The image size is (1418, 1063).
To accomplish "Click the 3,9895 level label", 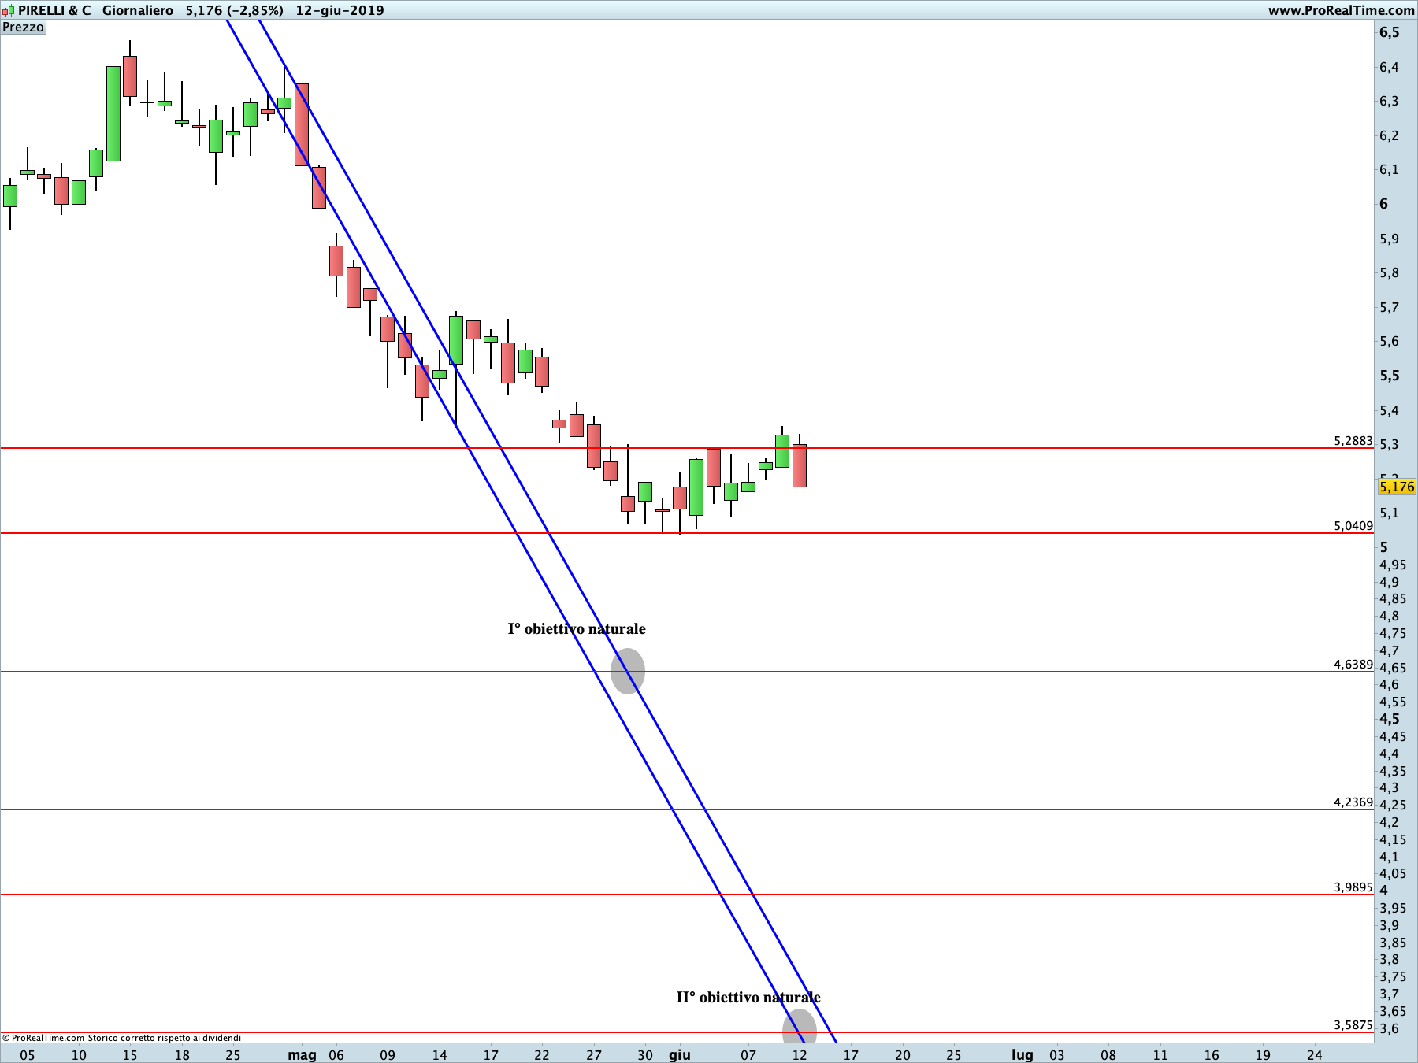I will (x=1353, y=887).
